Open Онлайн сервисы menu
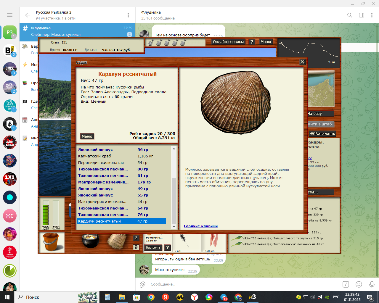Image resolution: width=379 pixels, height=303 pixels. click(x=228, y=42)
